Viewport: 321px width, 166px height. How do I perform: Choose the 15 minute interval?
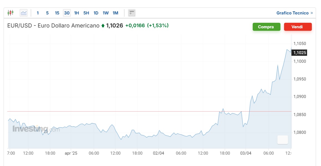pos(57,13)
